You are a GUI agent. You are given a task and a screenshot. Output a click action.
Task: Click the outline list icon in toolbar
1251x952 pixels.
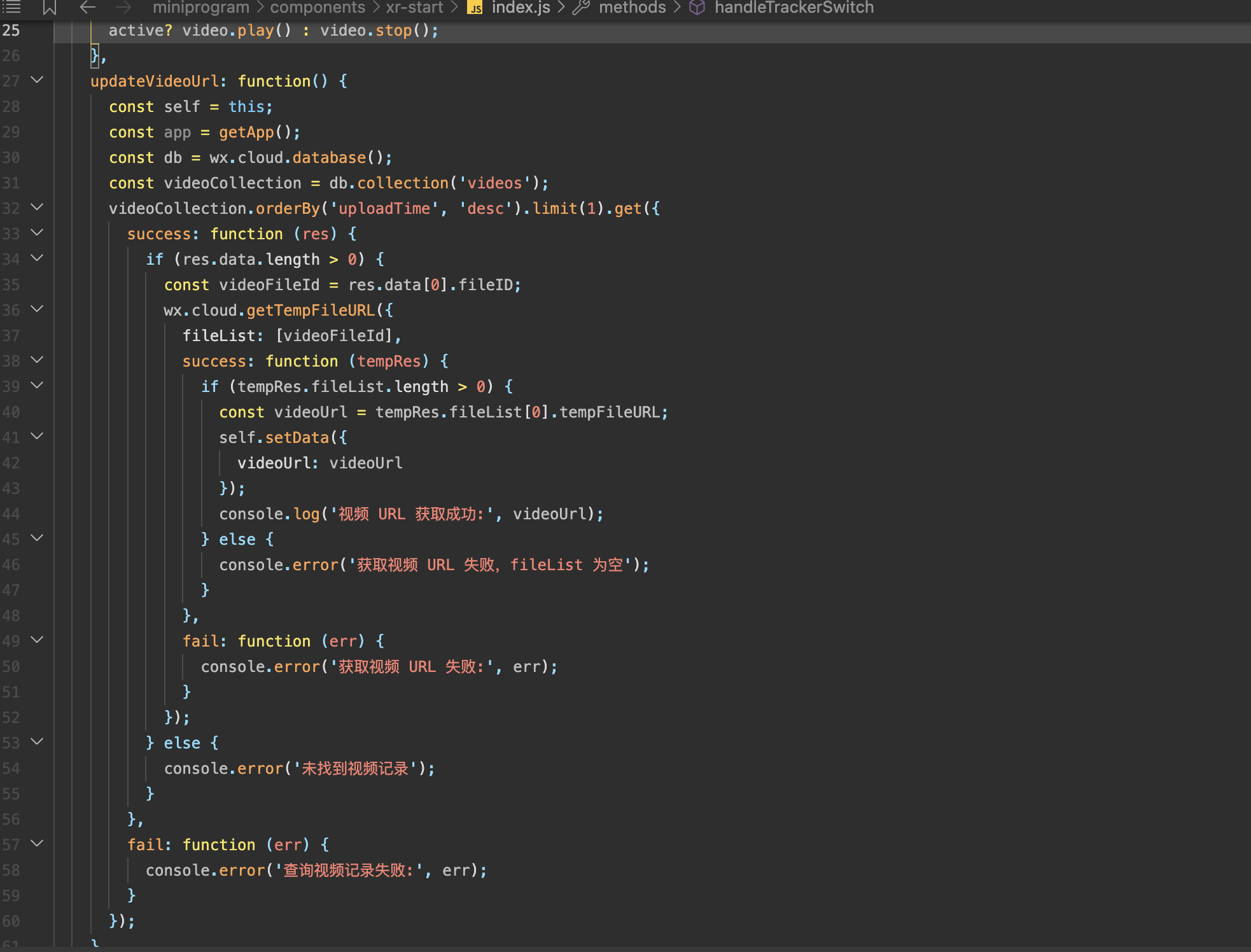11,7
